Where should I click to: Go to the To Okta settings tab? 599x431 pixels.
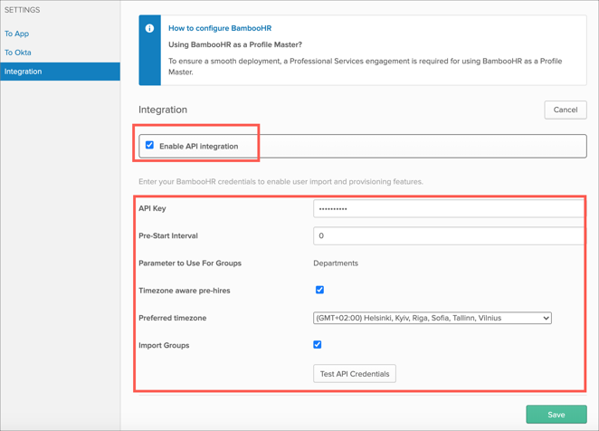tap(18, 53)
